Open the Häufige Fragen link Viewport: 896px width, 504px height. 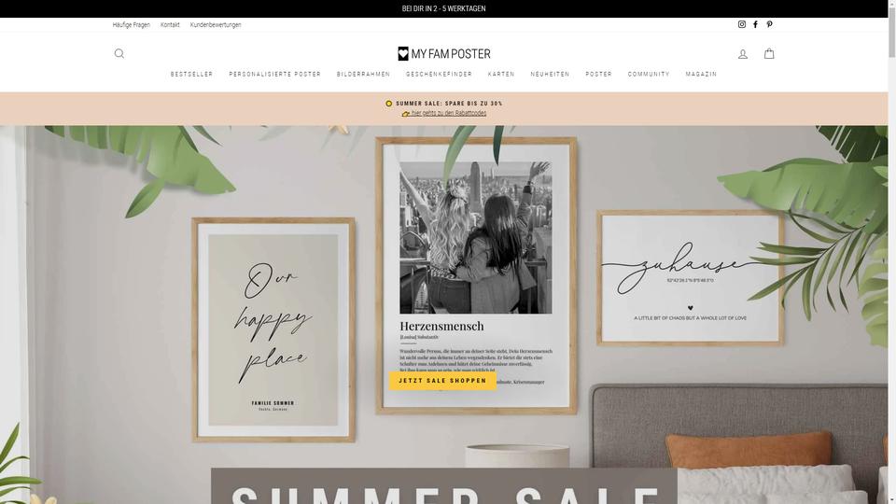132,25
